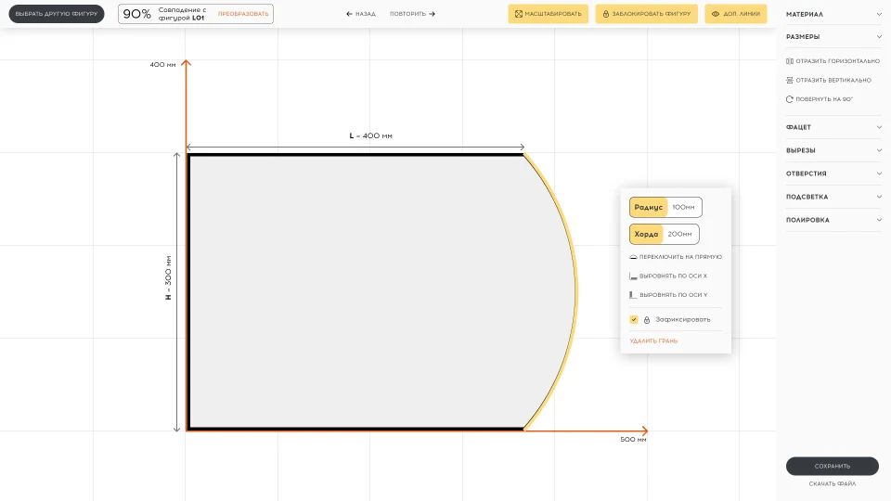Click Выровнять по оси X option
Screen dimensions: 891x501
pyautogui.click(x=668, y=276)
